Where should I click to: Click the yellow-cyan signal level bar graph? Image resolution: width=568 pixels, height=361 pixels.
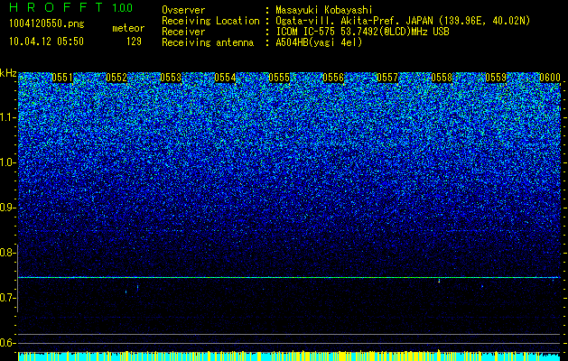[x=290, y=356]
